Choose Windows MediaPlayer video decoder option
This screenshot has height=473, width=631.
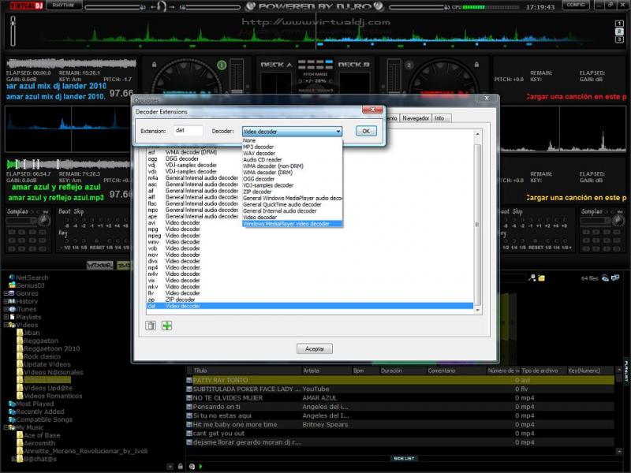pos(286,224)
